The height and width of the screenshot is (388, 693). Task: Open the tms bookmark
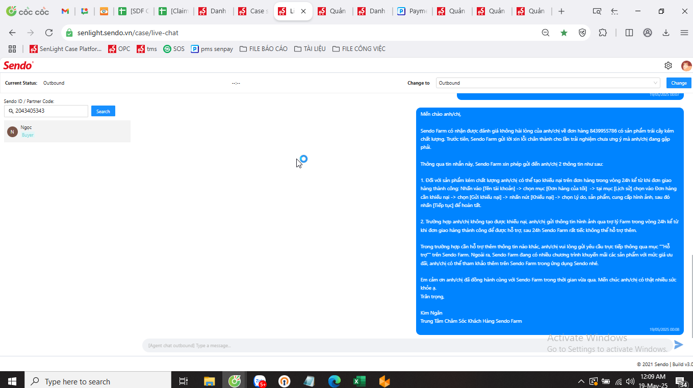pos(147,49)
